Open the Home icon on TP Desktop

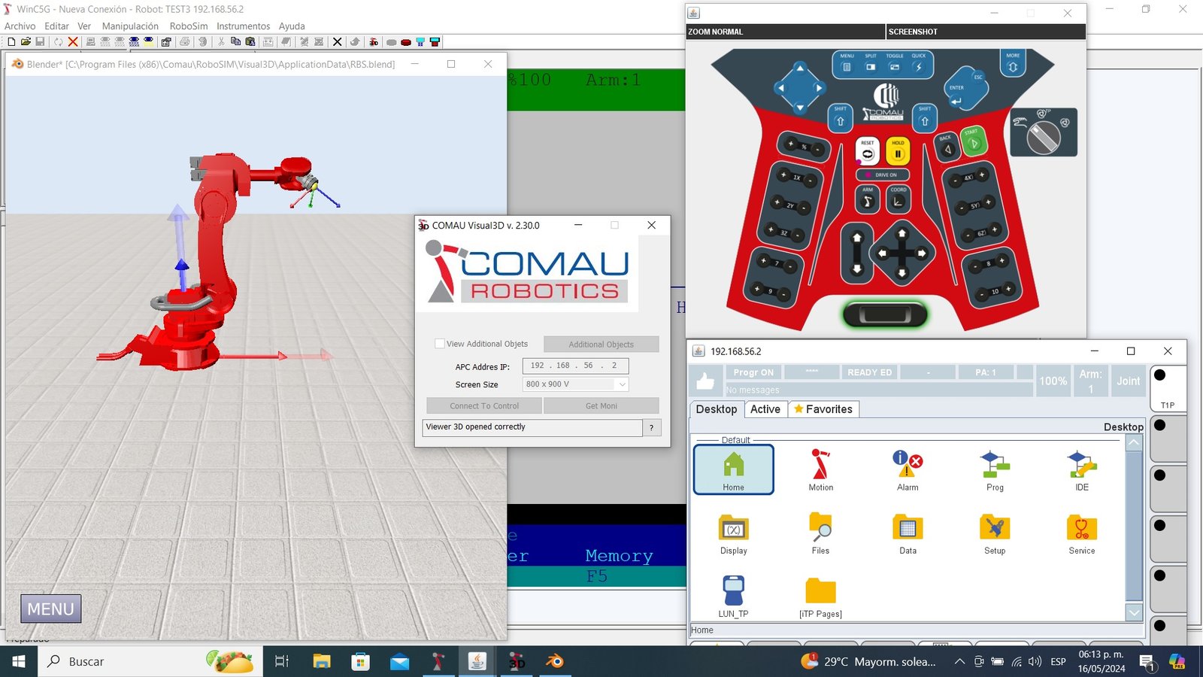733,469
